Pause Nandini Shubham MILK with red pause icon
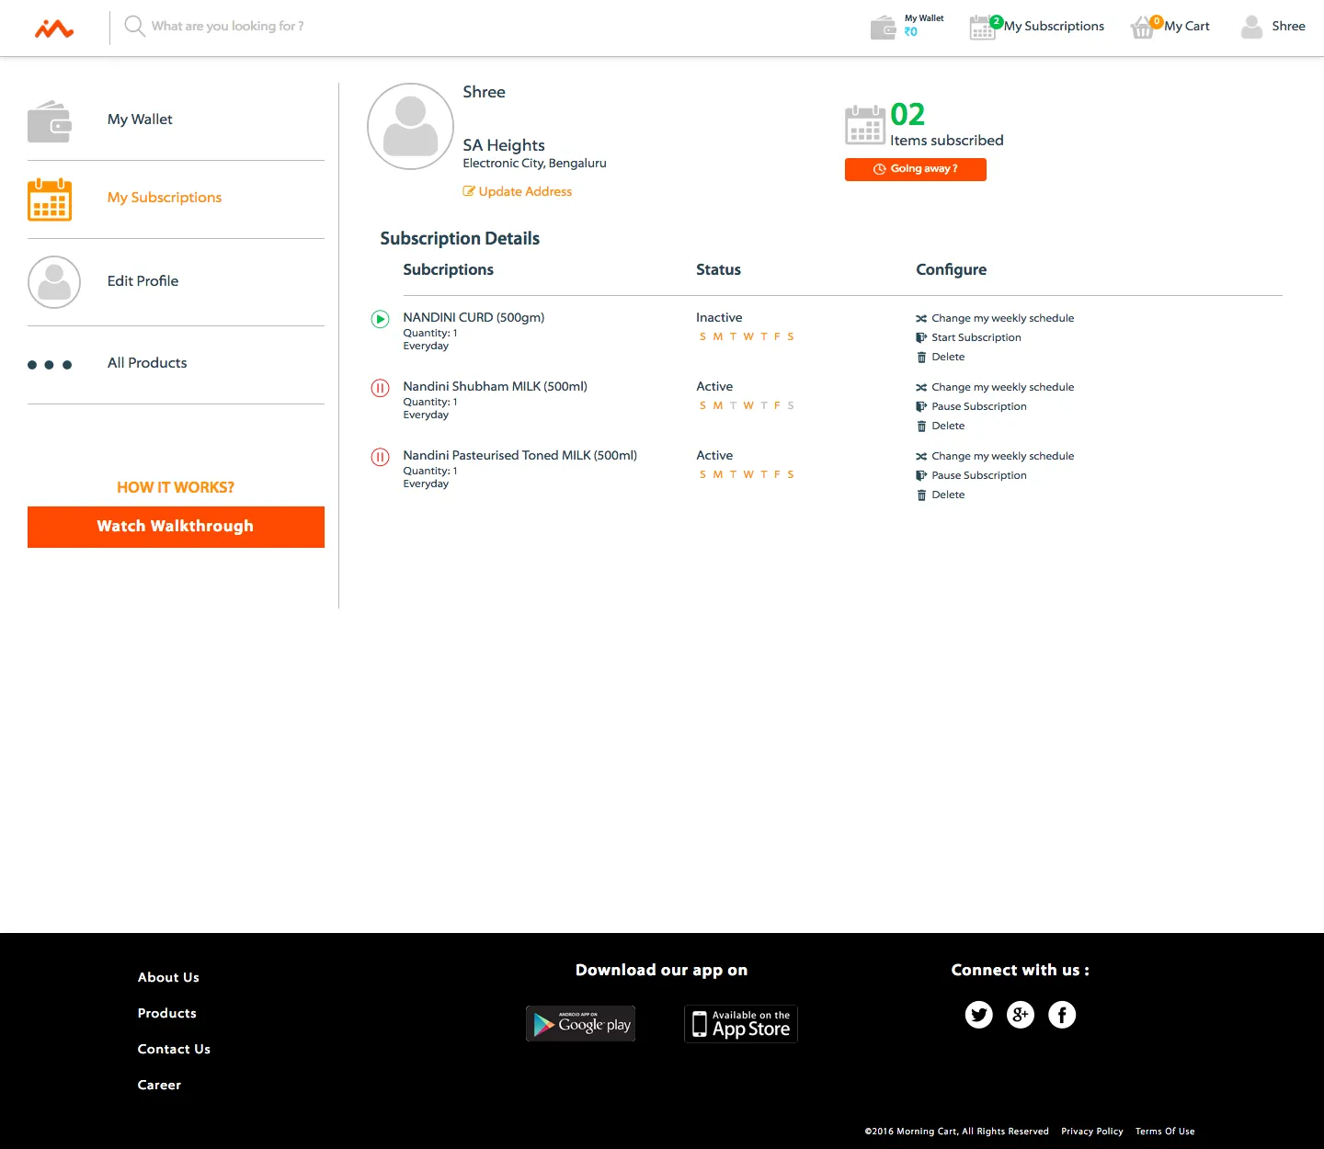This screenshot has height=1149, width=1324. coord(380,388)
